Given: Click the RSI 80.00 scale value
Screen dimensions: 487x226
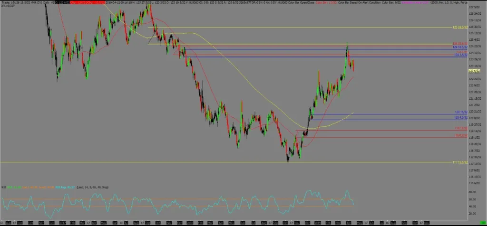Looking at the screenshot, I should click(473, 192).
